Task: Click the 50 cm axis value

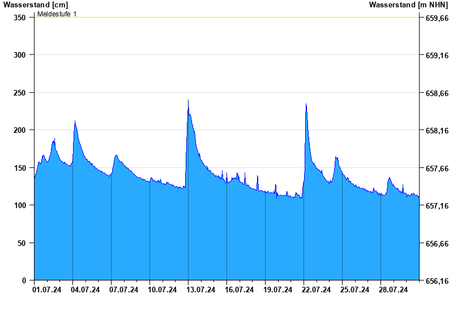Action: (x=22, y=243)
